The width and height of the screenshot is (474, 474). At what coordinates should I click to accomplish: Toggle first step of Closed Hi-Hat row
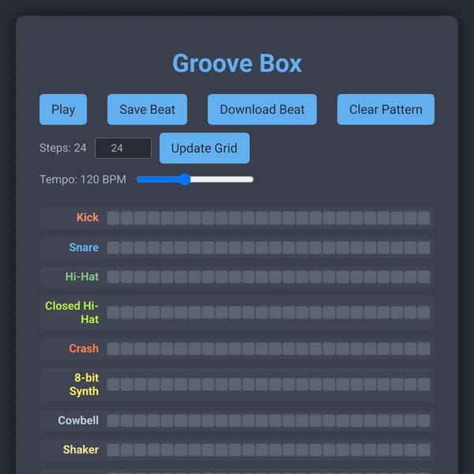113,312
